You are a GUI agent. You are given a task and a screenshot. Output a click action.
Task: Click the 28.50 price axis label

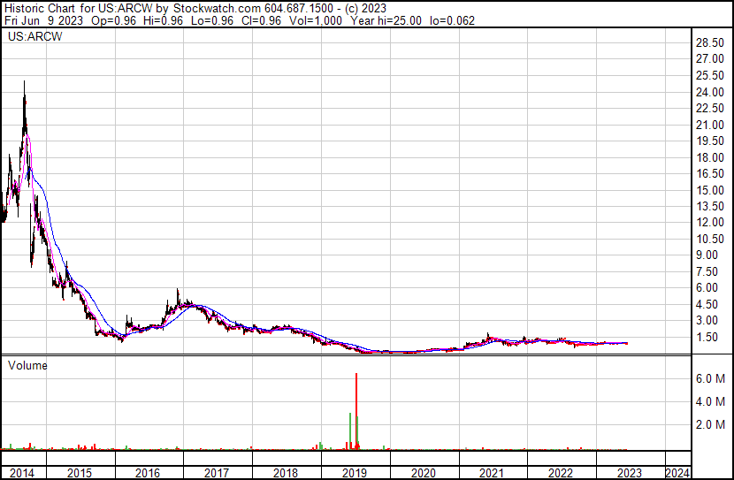pos(710,42)
